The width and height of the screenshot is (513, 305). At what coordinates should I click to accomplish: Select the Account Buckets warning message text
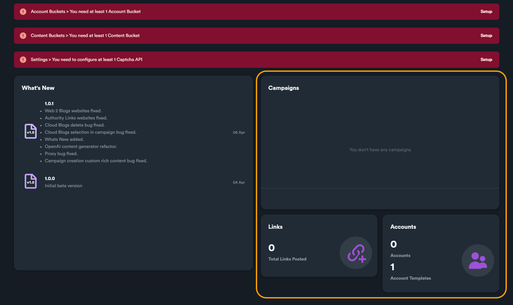tap(86, 12)
